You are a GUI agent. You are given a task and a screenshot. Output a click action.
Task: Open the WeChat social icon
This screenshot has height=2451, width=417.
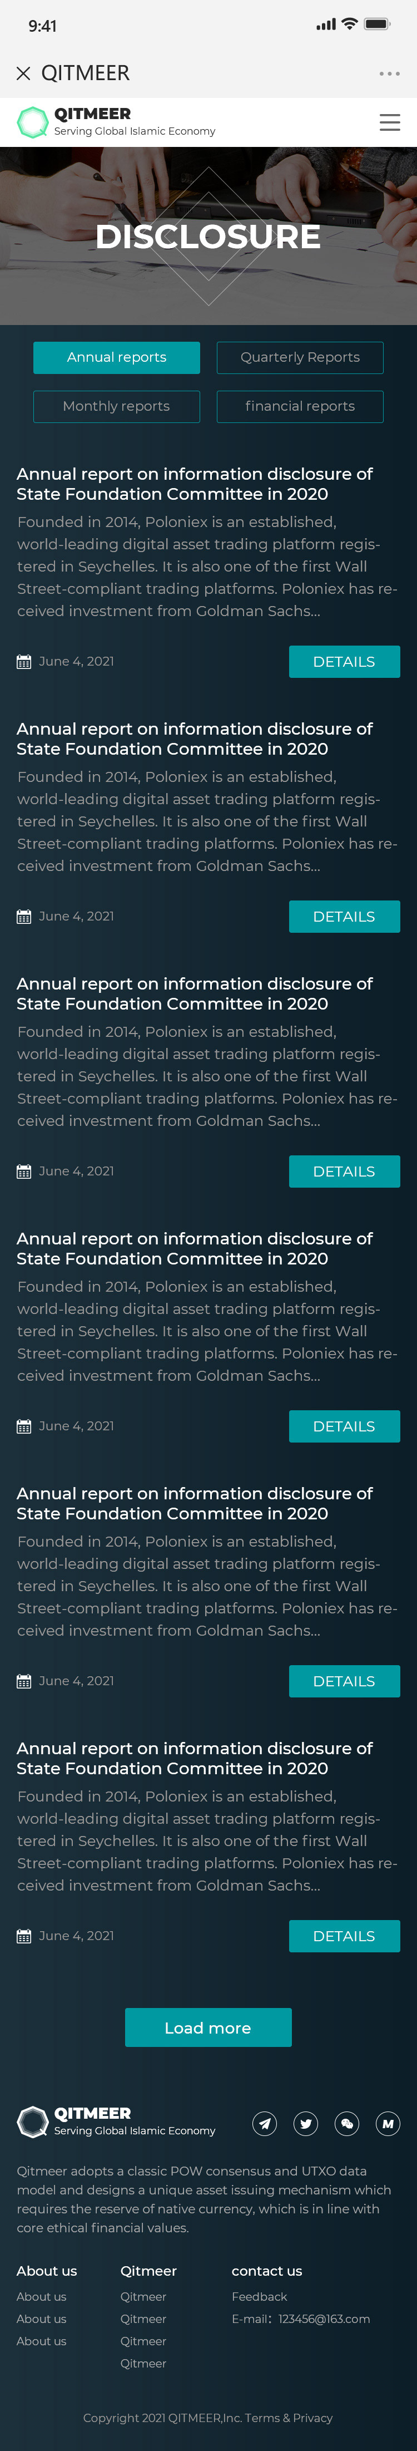[347, 2123]
